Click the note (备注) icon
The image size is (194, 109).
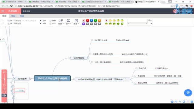(x=76, y=21)
